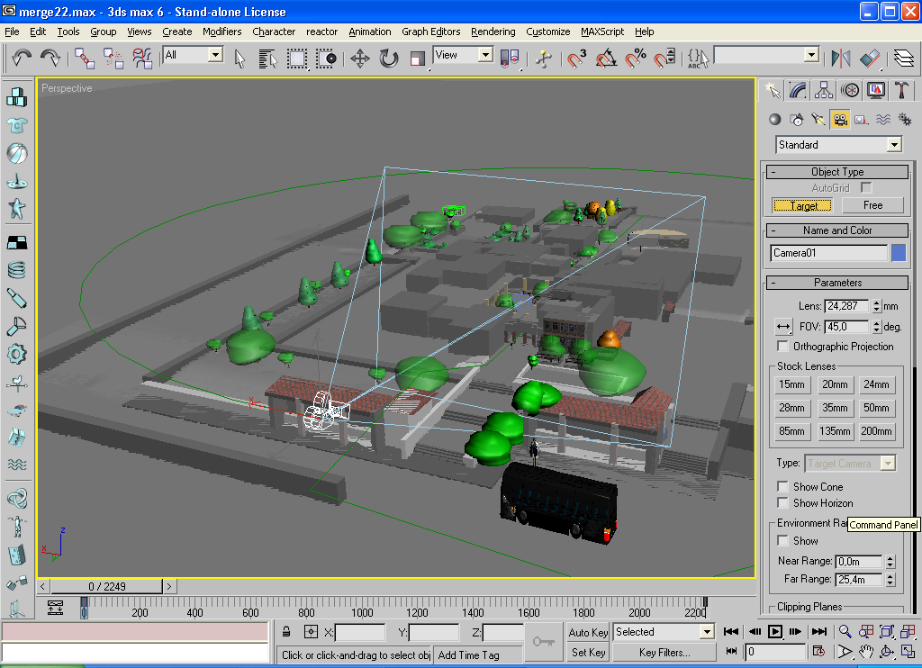
Task: Click the Pan hand viewport control
Action: [865, 652]
